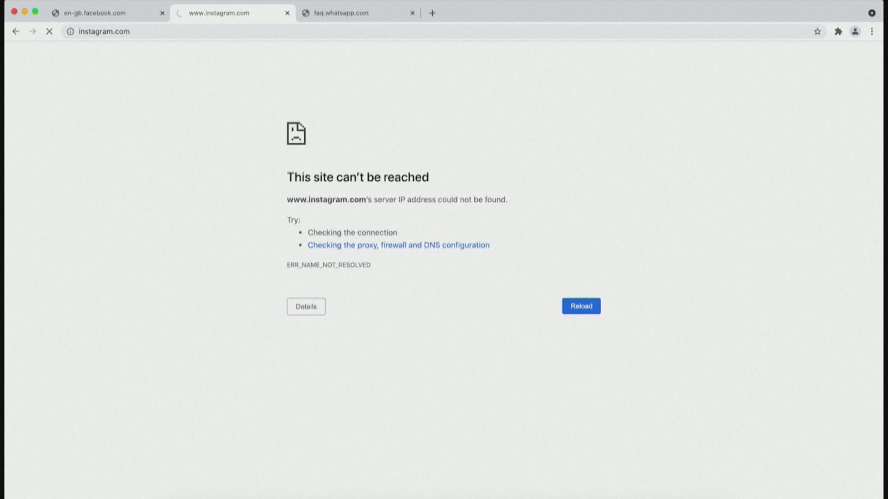888x499 pixels.
Task: Select the www.instagram.com tab
Action: pyautogui.click(x=219, y=13)
